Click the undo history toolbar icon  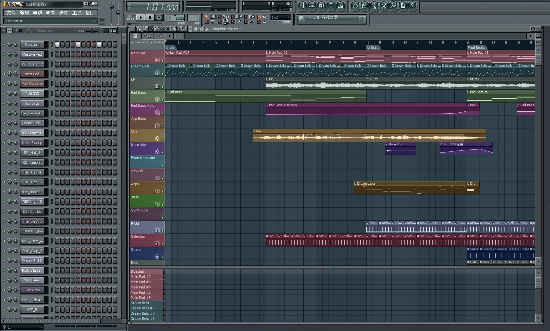point(355,6)
